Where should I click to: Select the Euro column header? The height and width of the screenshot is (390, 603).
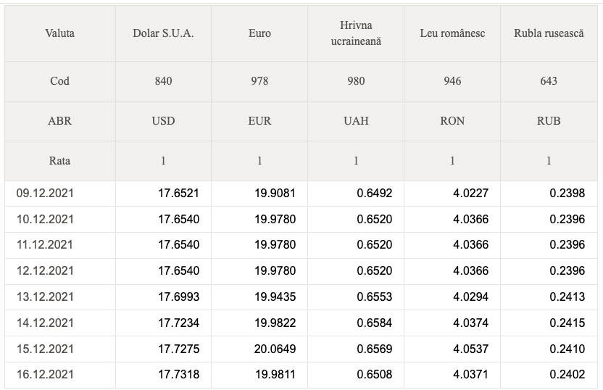[x=259, y=33]
